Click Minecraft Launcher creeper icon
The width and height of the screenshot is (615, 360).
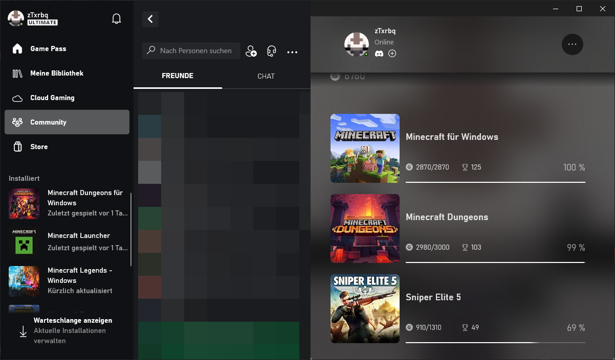24,241
